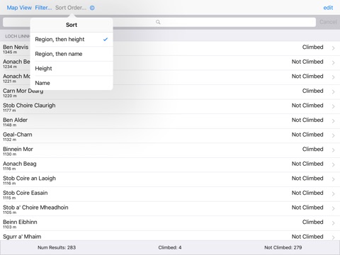
Task: Select Region, then name sort option
Action: coord(72,54)
